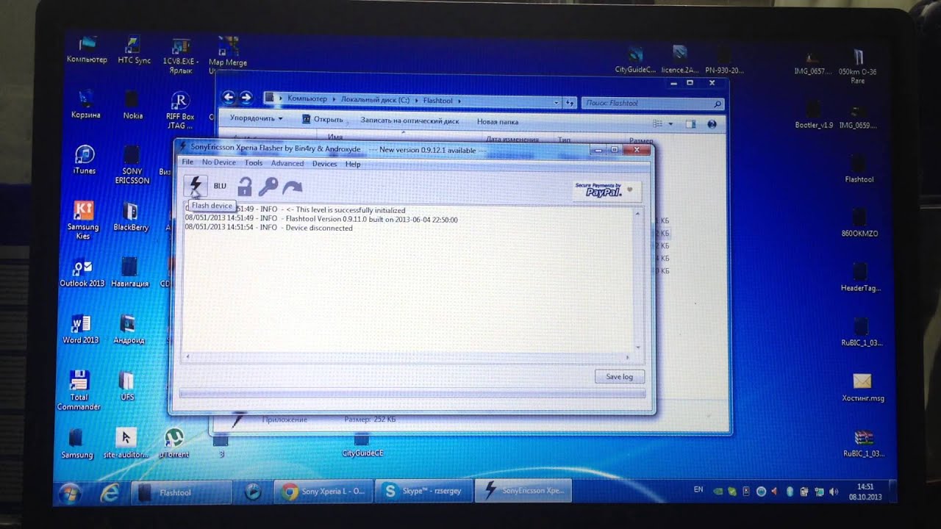Image resolution: width=941 pixels, height=529 pixels.
Task: Click the volume speaker tray icon
Action: 833,491
